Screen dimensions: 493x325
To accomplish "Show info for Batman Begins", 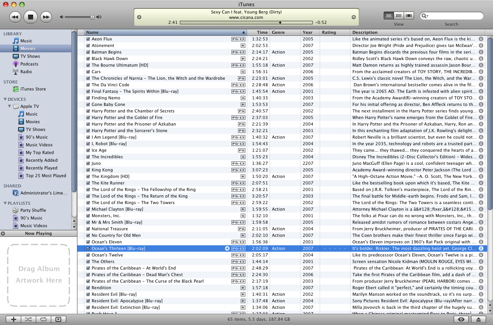I will click(481, 52).
